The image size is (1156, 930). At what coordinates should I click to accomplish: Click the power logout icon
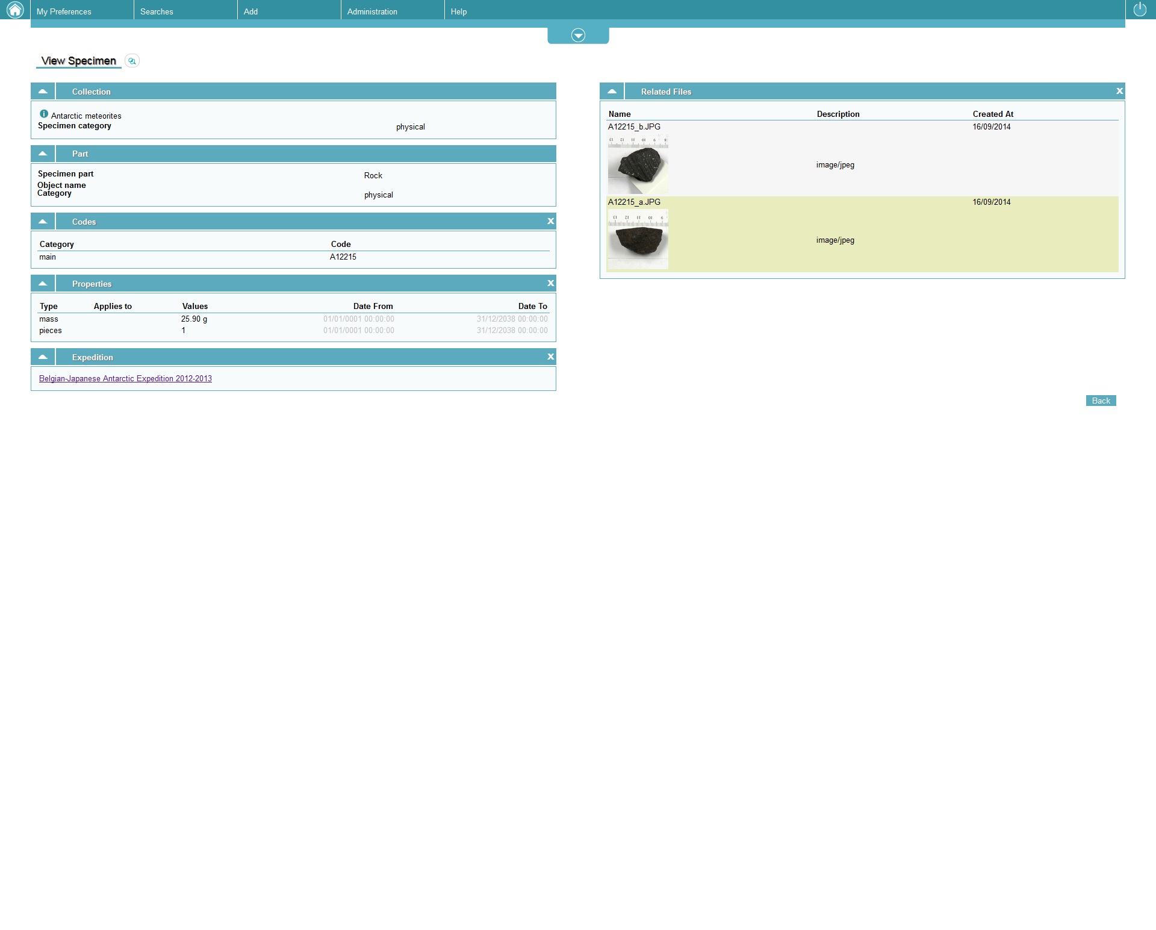click(x=1140, y=9)
